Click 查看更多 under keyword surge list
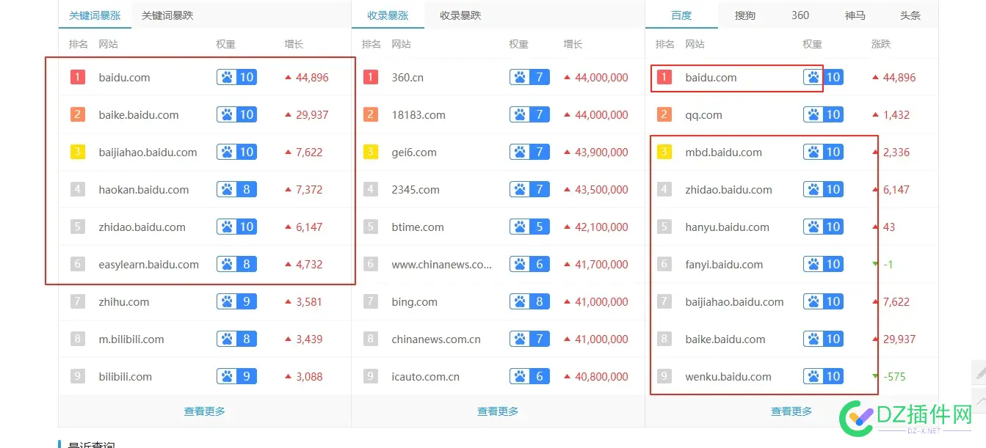The width and height of the screenshot is (986, 448). click(x=205, y=411)
